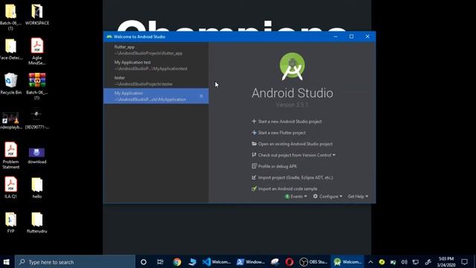Open the WORKSPACE desktop folder
The height and width of the screenshot is (268, 476).
point(37,15)
